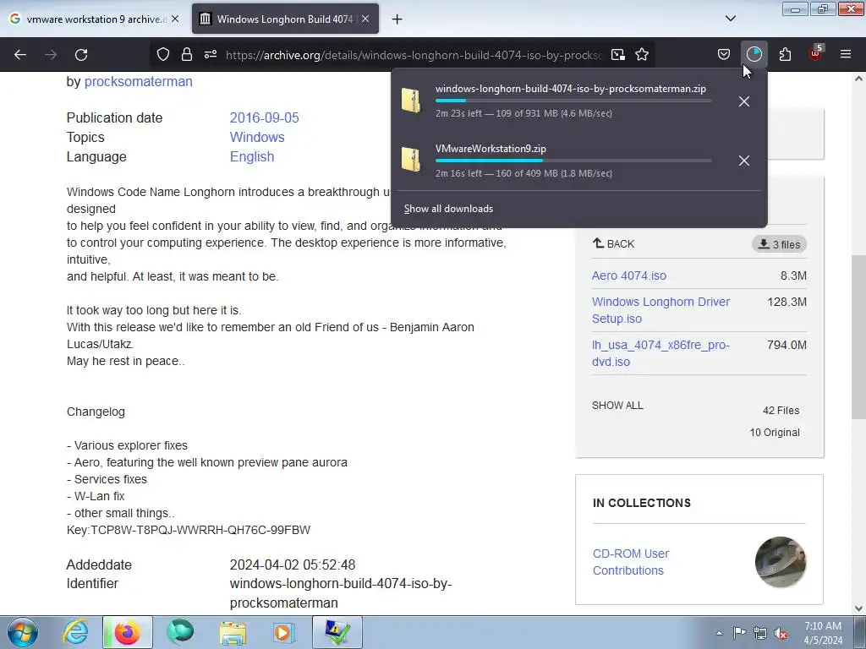The width and height of the screenshot is (866, 649).
Task: Open the 42 Files link
Action: [781, 410]
